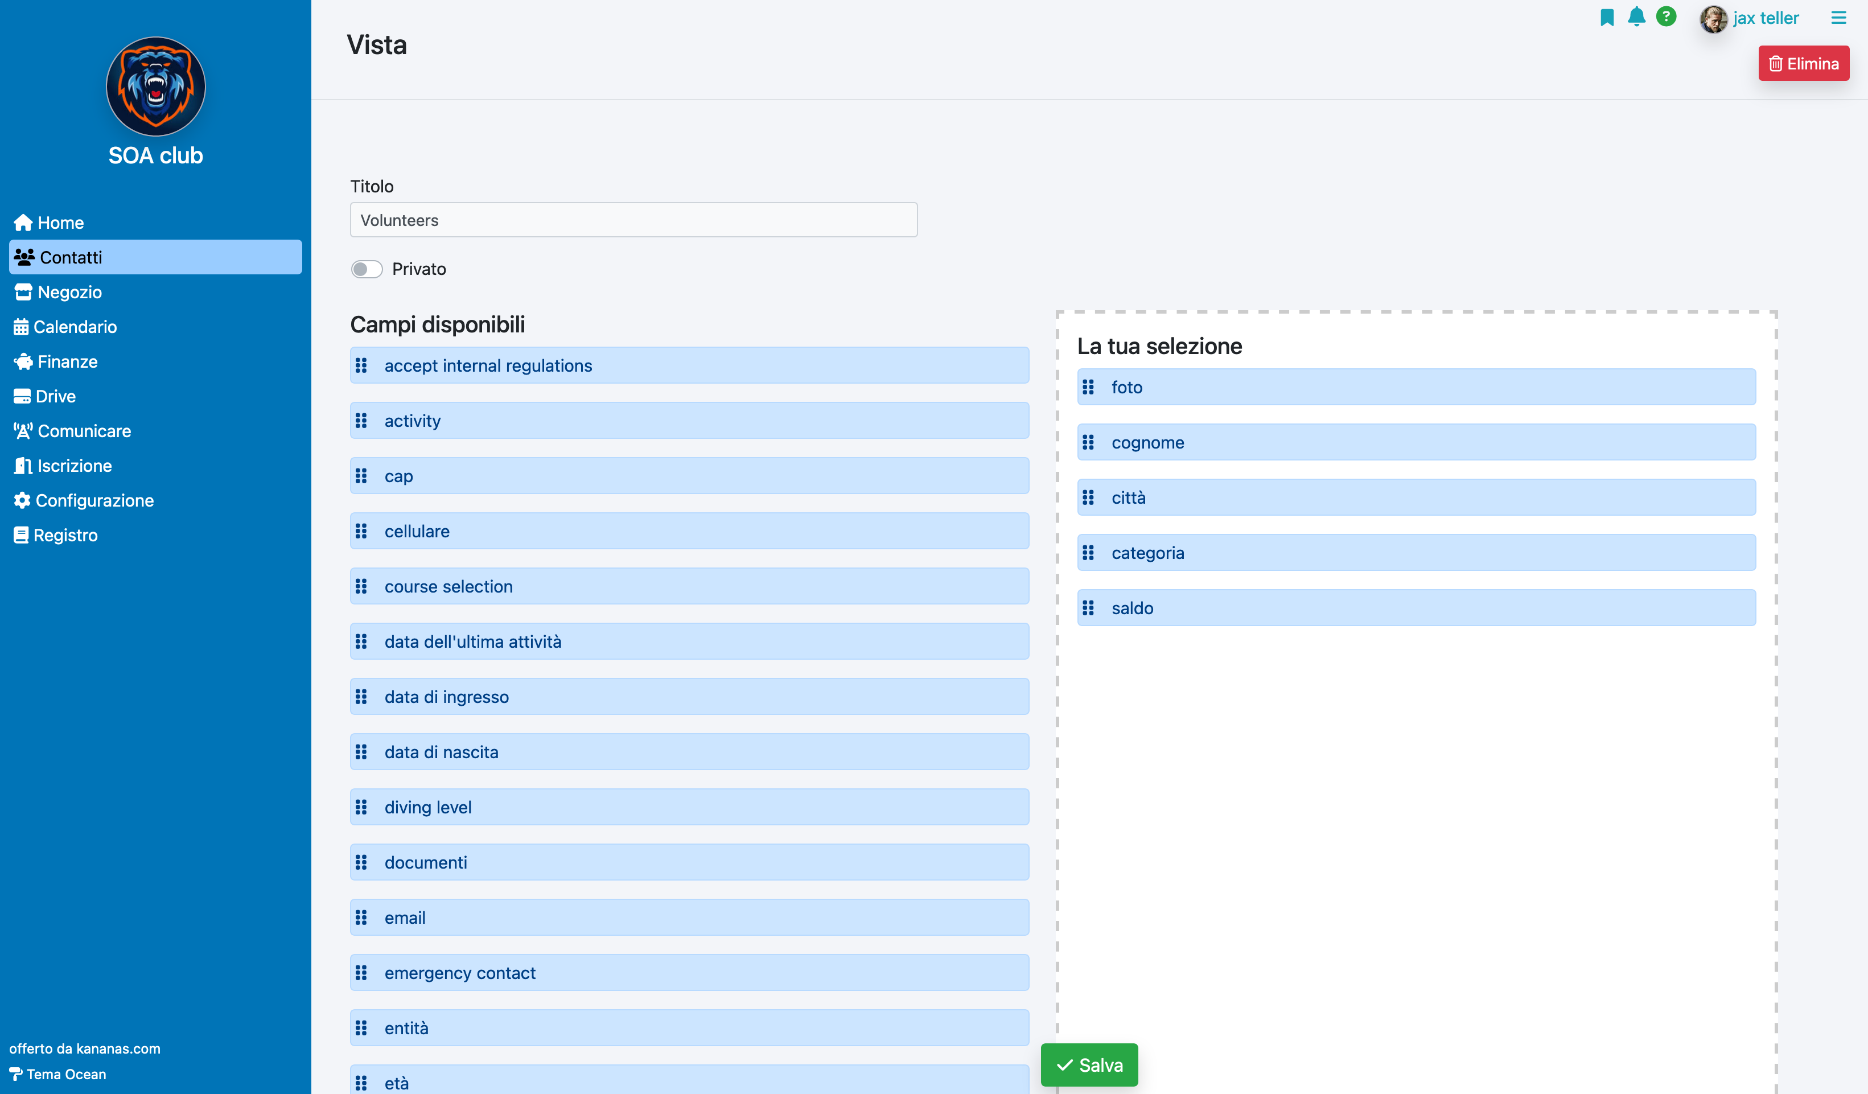Image resolution: width=1868 pixels, height=1094 pixels.
Task: Click drag handle beside cognome in selection
Action: pyautogui.click(x=1088, y=442)
